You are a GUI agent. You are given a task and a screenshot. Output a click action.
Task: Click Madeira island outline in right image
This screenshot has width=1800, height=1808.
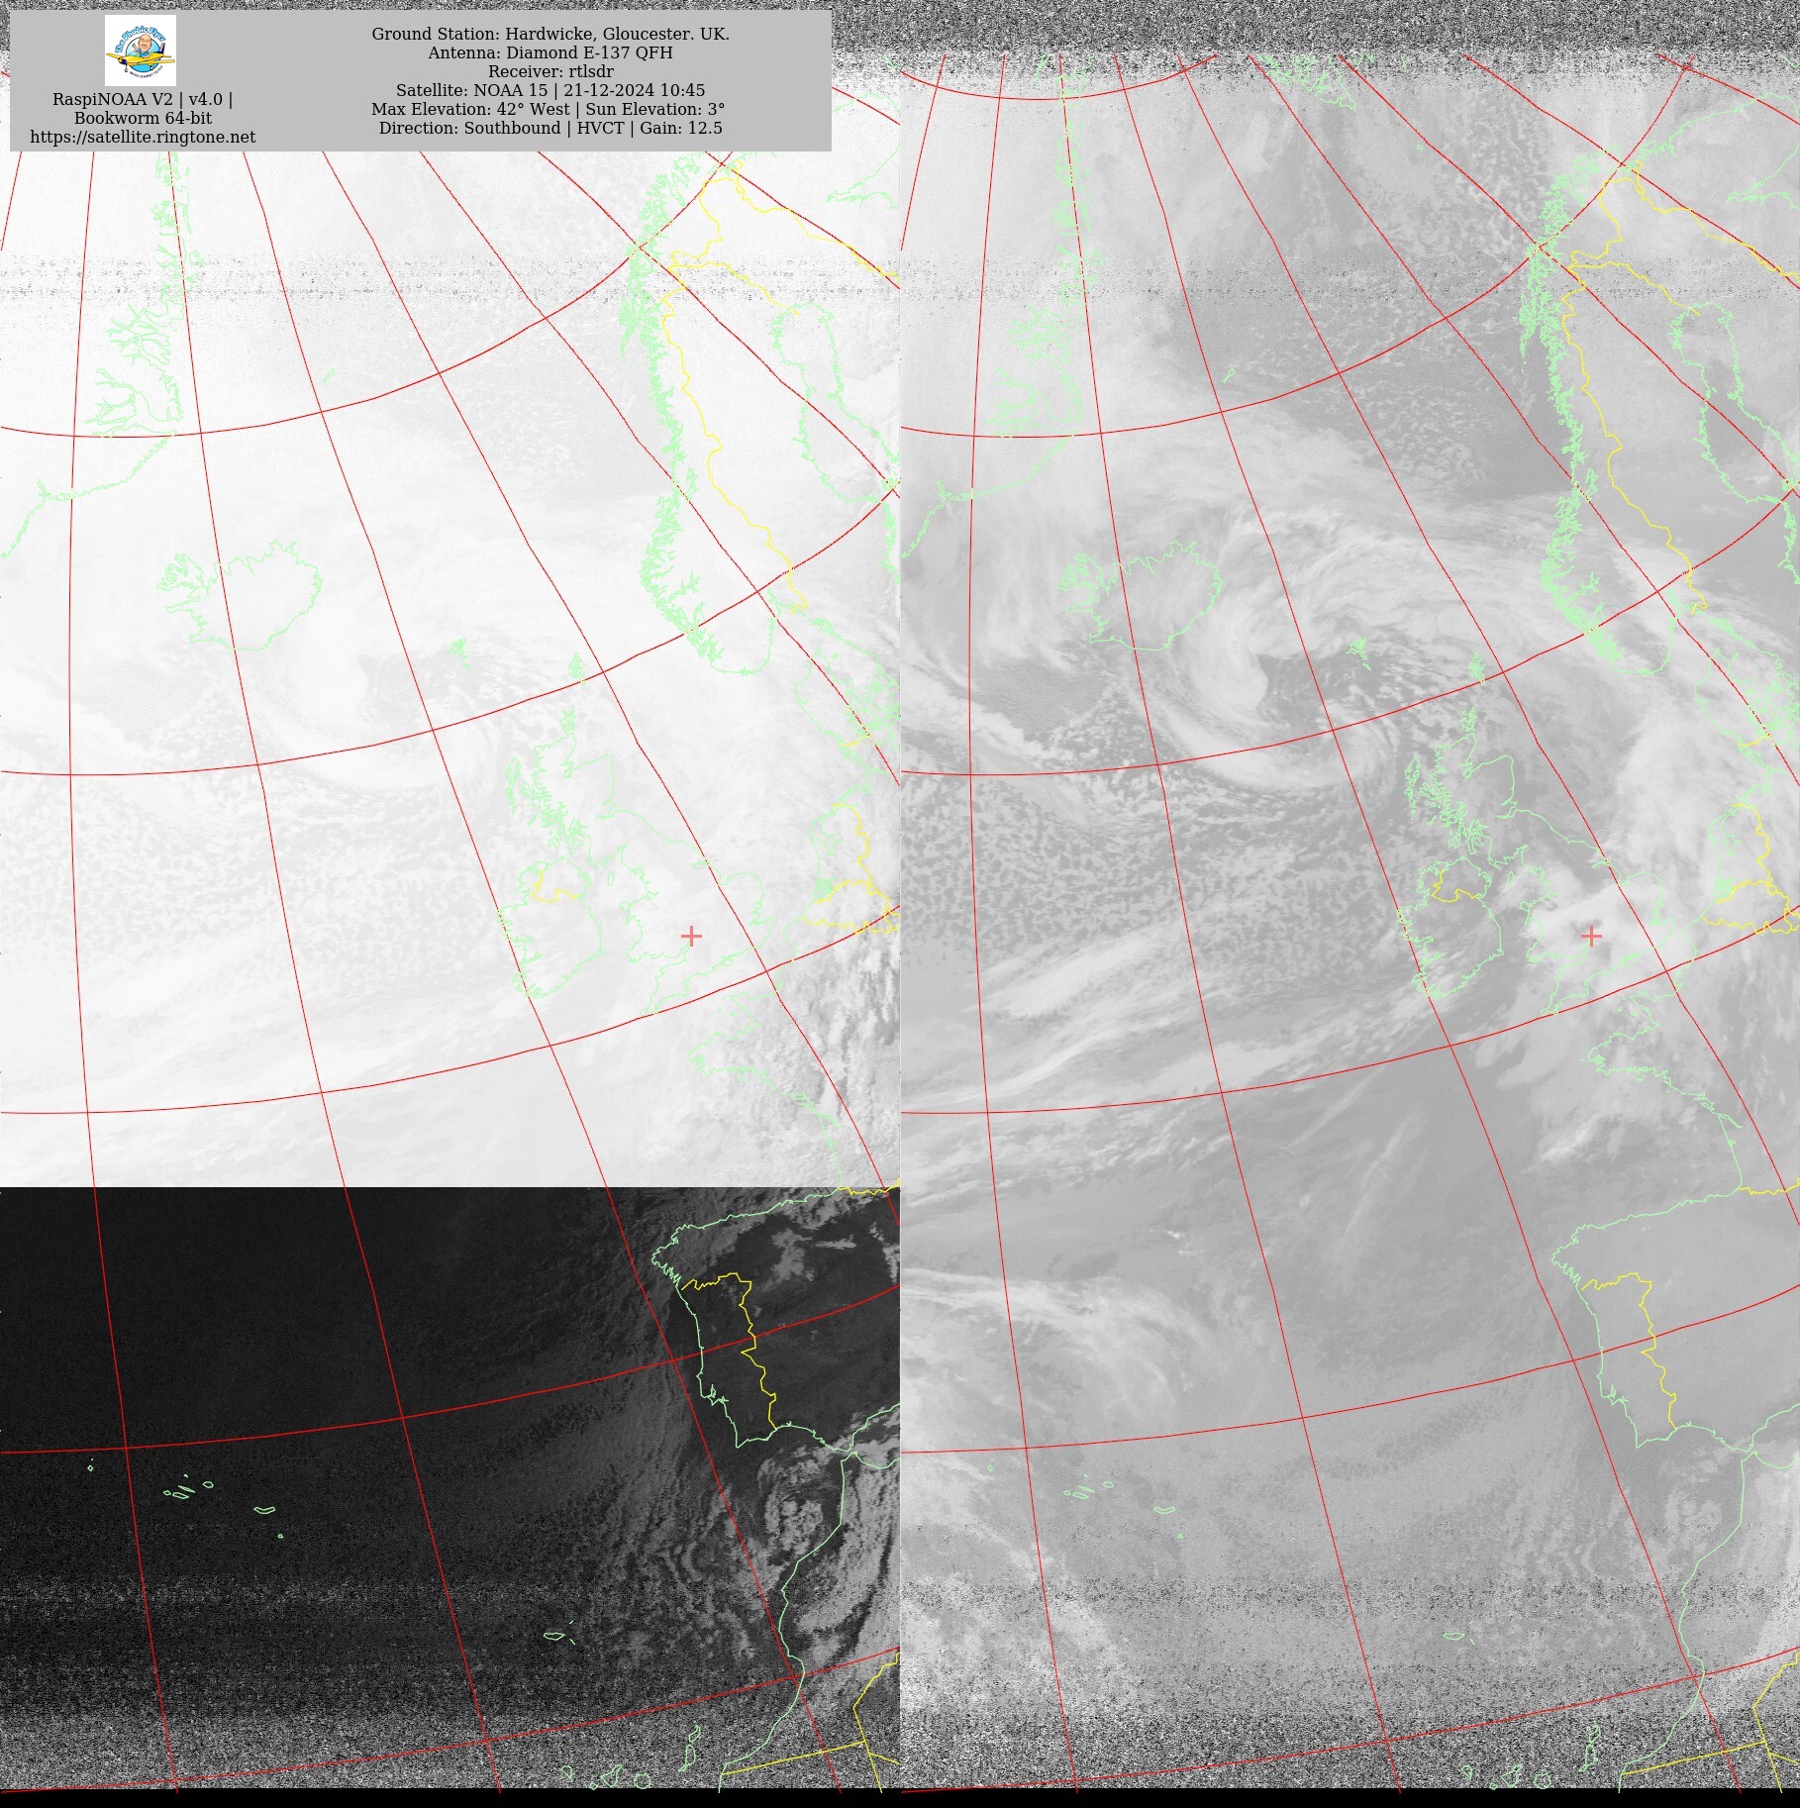[x=1453, y=1635]
